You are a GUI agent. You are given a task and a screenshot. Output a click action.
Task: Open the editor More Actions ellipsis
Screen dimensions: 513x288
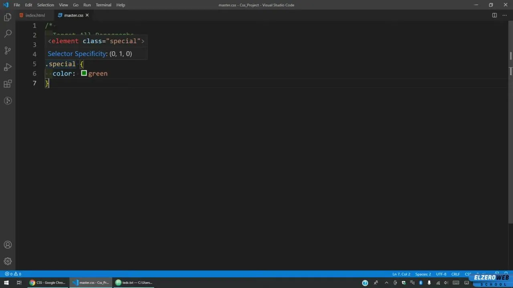tap(505, 15)
